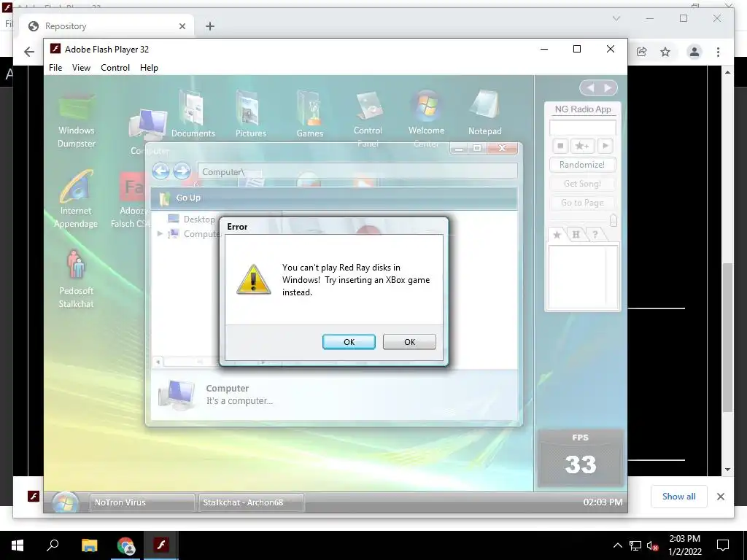Click the Go to Page button
The width and height of the screenshot is (747, 560).
click(582, 203)
